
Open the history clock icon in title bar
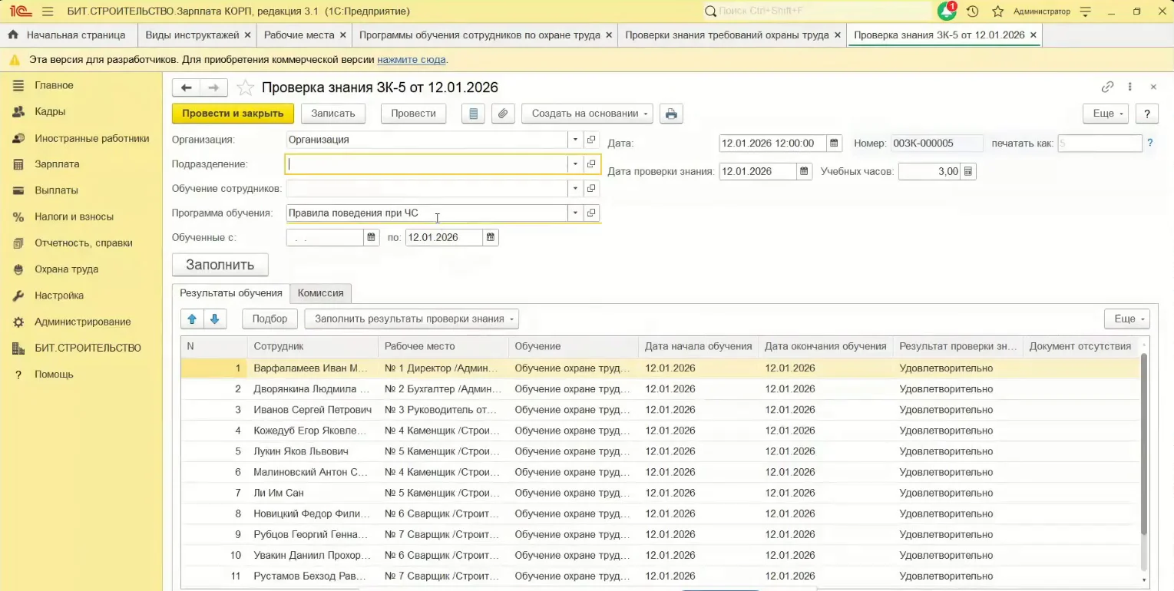click(x=973, y=12)
